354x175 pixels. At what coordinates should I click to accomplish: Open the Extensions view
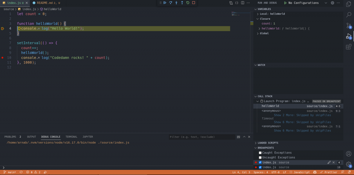[348, 47]
